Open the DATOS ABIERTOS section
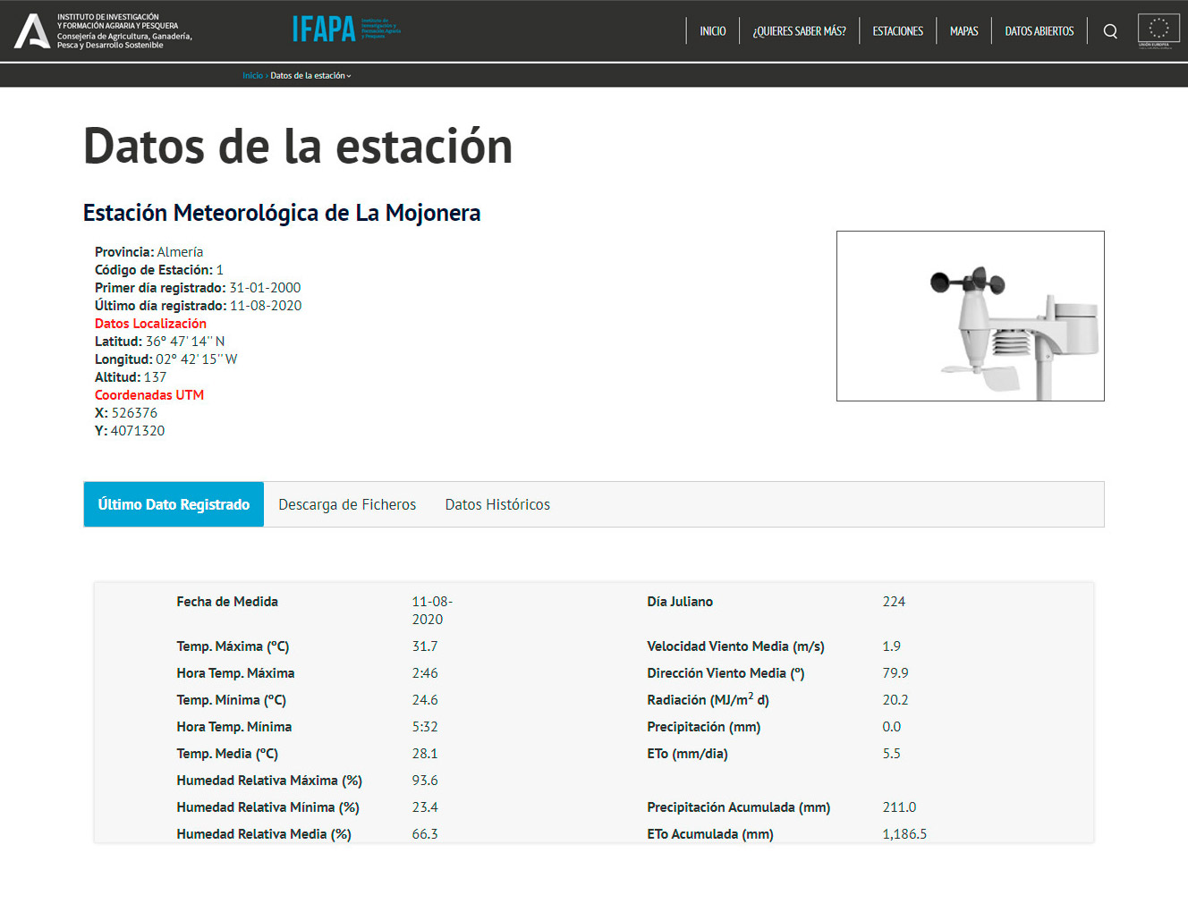The width and height of the screenshot is (1188, 912). [1039, 31]
